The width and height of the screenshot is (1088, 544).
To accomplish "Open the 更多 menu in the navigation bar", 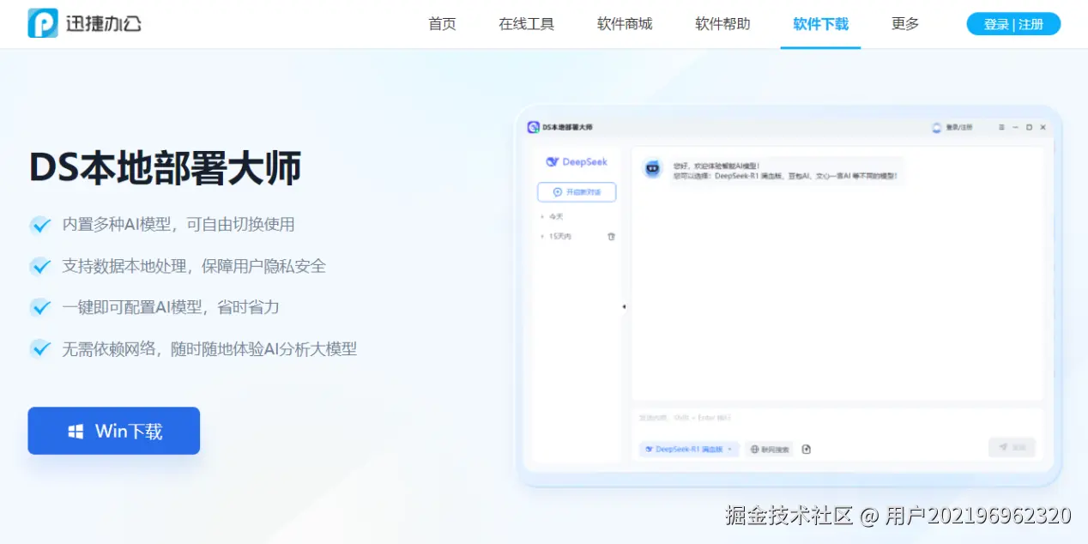I will click(x=904, y=24).
